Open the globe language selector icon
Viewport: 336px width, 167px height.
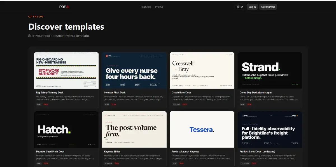tap(238, 7)
